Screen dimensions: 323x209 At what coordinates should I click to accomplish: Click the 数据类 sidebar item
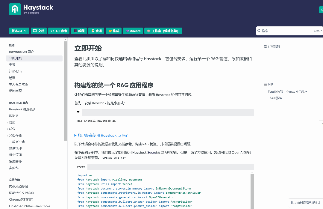(13, 116)
